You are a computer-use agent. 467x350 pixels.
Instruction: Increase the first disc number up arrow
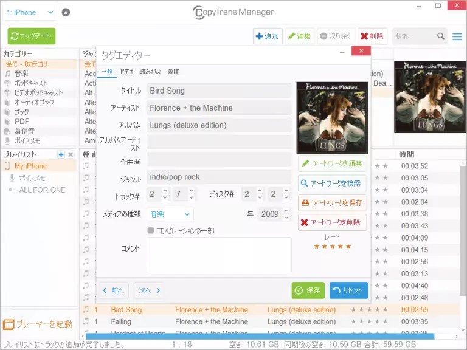point(260,190)
